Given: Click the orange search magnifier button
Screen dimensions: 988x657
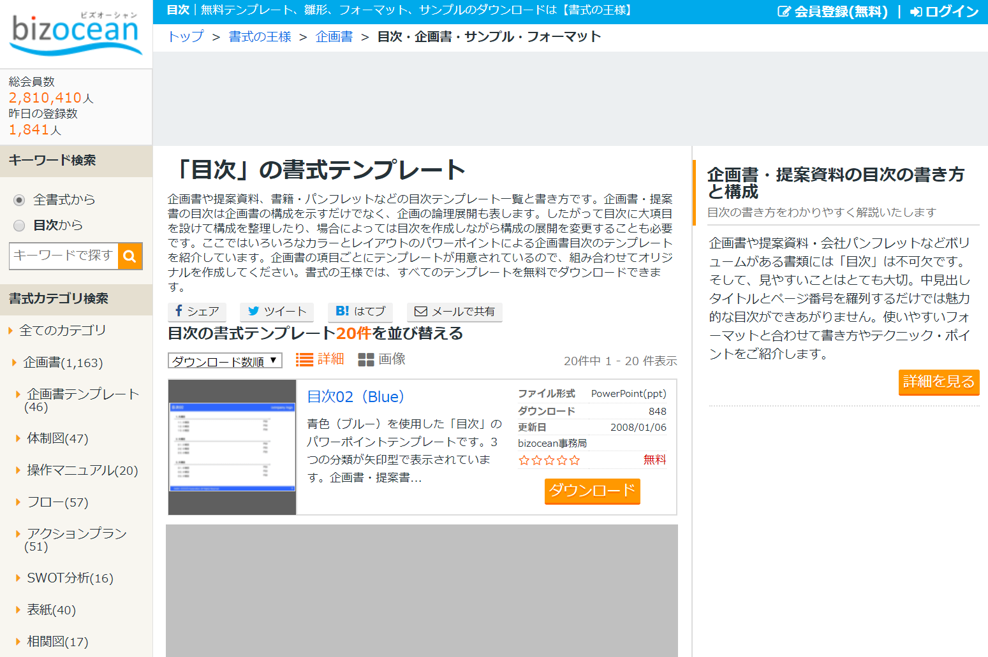Looking at the screenshot, I should [x=130, y=256].
